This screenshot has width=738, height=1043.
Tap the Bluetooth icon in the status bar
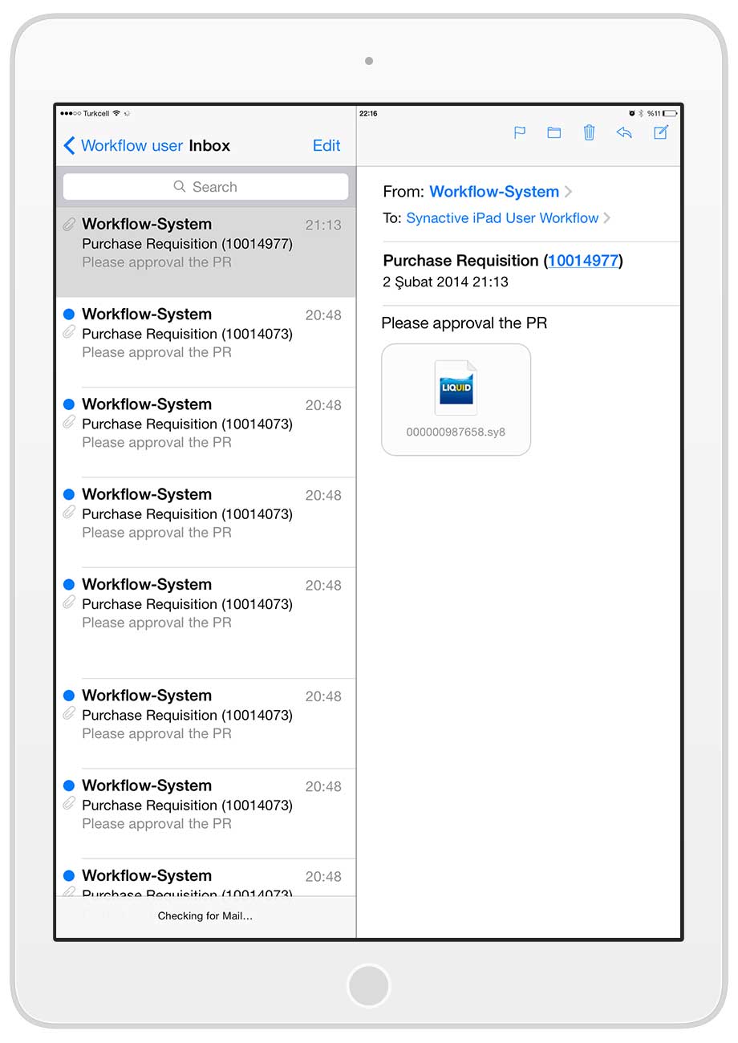640,113
